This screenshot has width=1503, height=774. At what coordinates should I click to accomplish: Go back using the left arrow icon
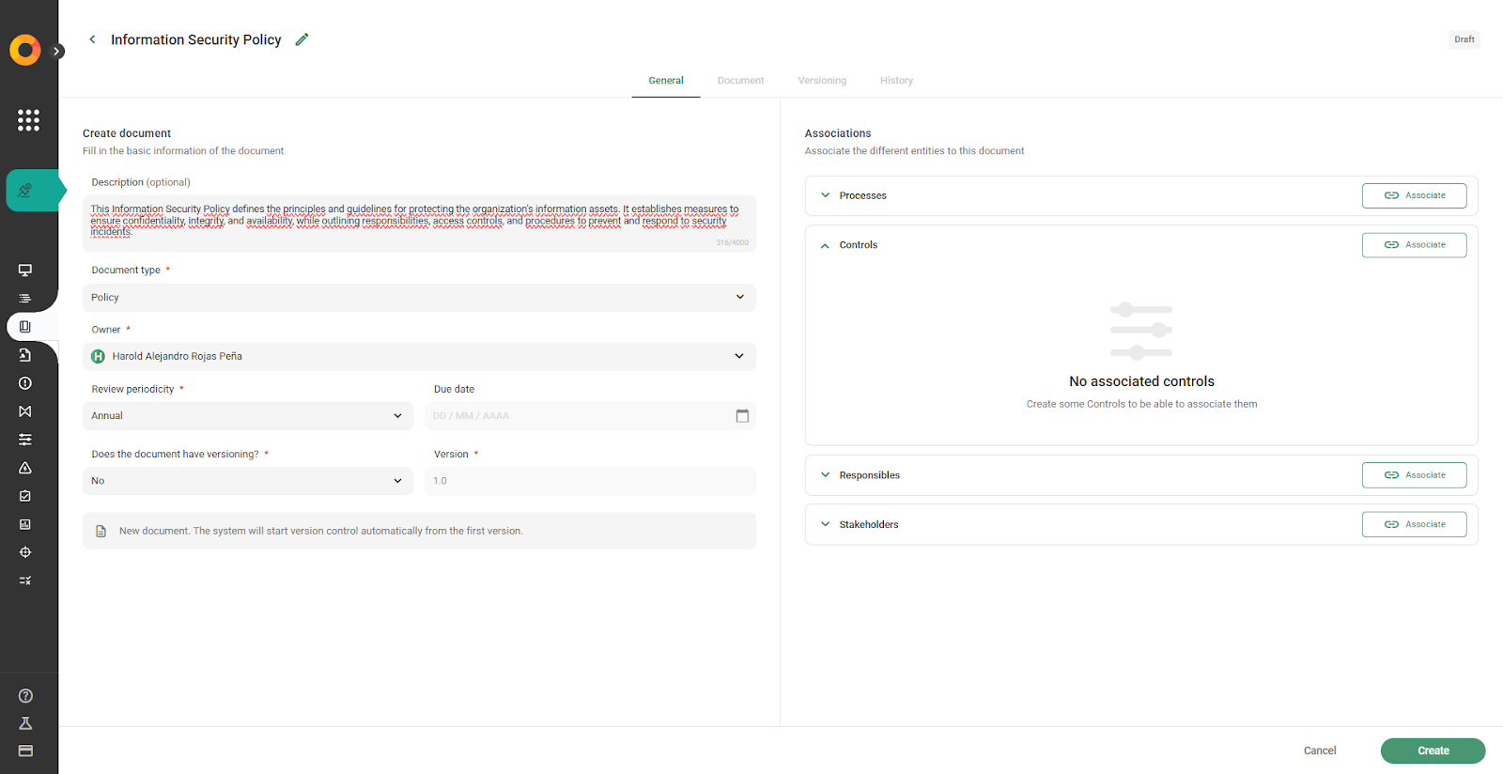click(92, 39)
